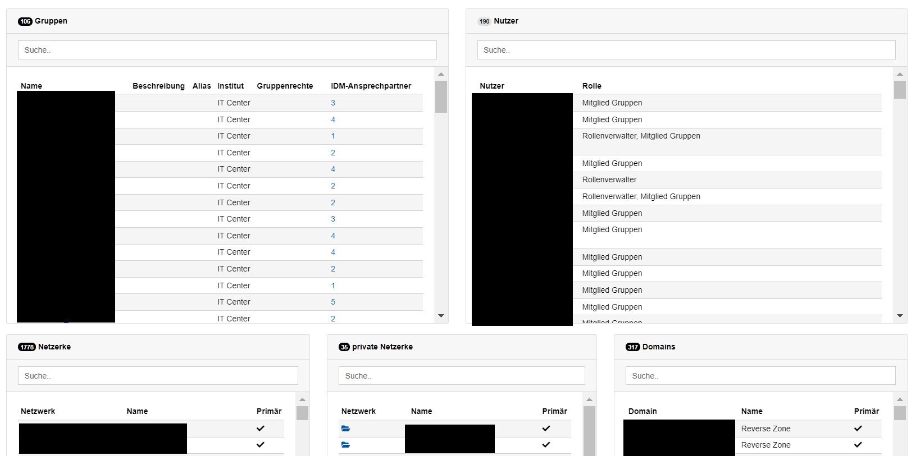Focus the Gruppen search field
This screenshot has height=456, width=916.
(x=227, y=50)
